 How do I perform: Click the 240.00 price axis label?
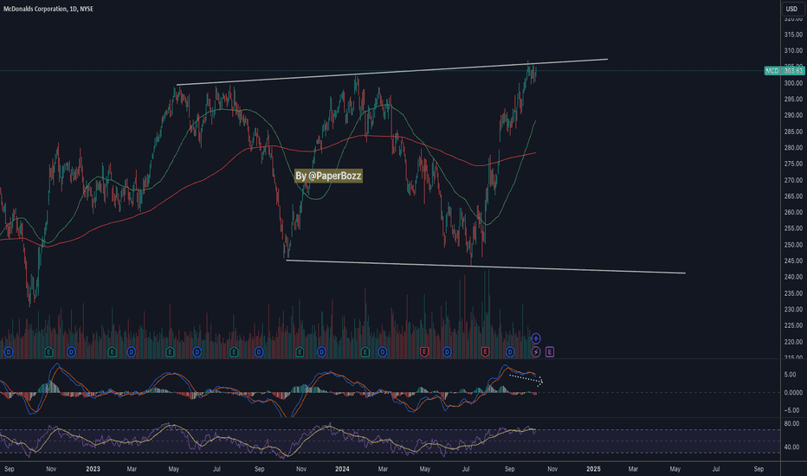793,277
